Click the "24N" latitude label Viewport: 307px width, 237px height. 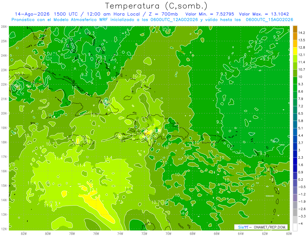tap(4, 55)
